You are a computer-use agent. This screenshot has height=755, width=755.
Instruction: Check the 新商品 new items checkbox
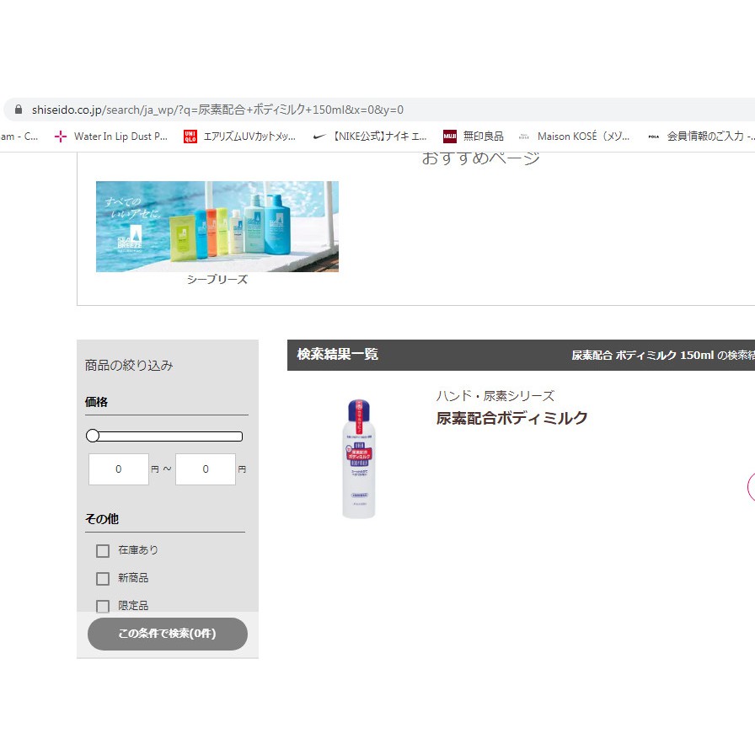pyautogui.click(x=103, y=578)
